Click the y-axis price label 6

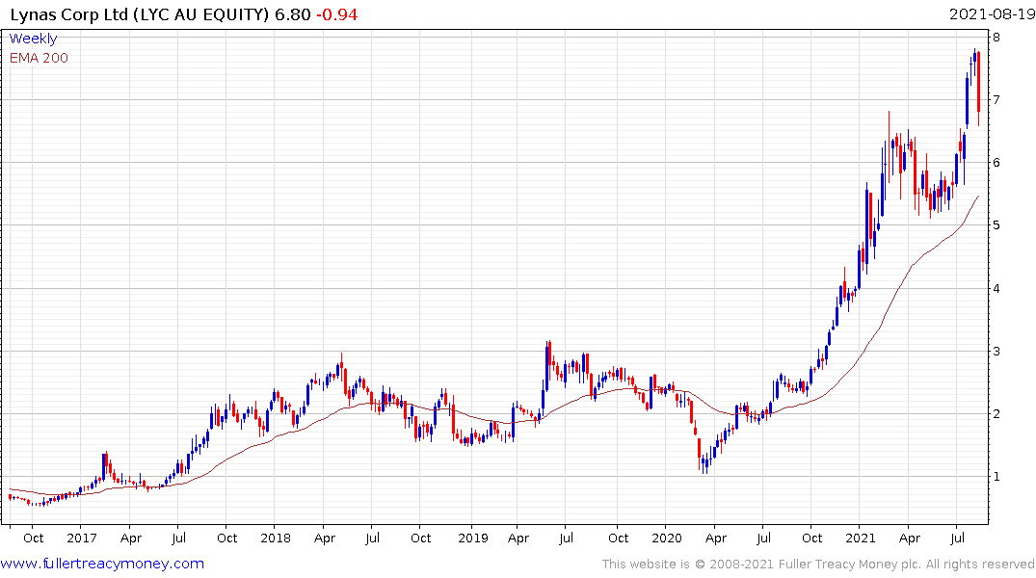tap(996, 163)
